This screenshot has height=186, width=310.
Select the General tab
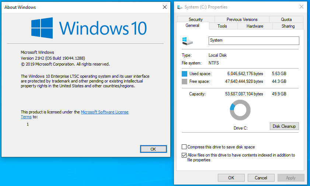click(x=192, y=25)
